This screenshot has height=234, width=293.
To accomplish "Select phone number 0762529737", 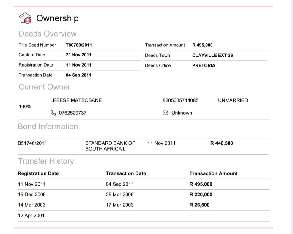I will pyautogui.click(x=73, y=113).
